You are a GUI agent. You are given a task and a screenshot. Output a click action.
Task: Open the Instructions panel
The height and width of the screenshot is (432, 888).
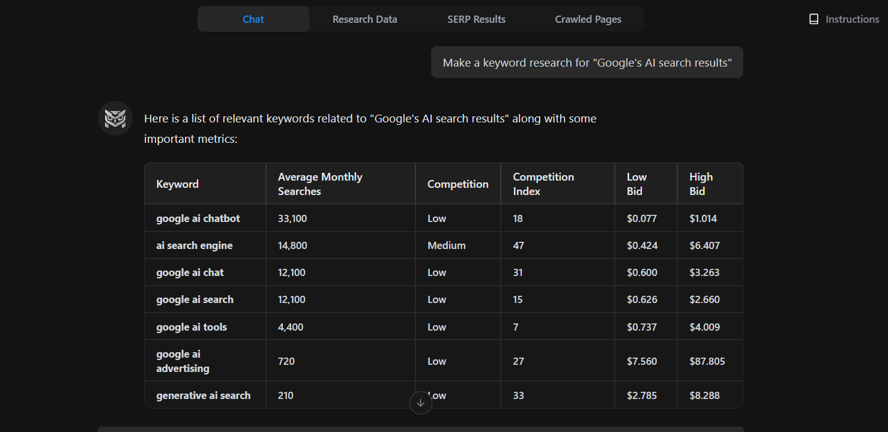coord(852,19)
